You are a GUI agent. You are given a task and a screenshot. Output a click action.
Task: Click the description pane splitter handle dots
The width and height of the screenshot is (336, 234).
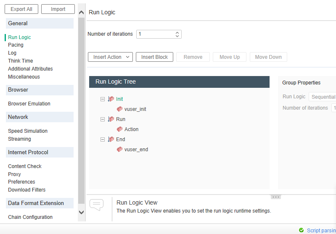pyautogui.click(x=275, y=197)
